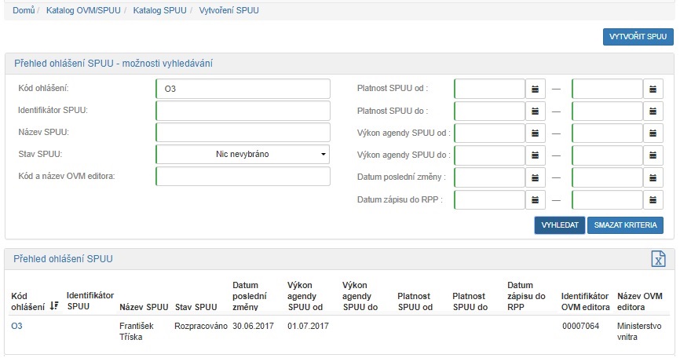Clear filters with Smazat kriteria
Image resolution: width=680 pixels, height=358 pixels.
click(x=625, y=225)
